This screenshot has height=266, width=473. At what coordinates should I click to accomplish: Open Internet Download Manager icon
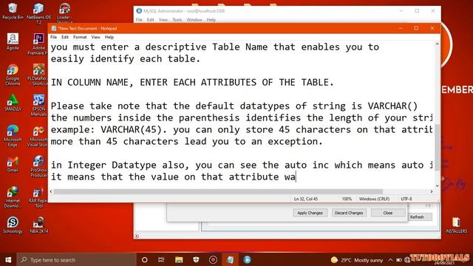tap(13, 197)
